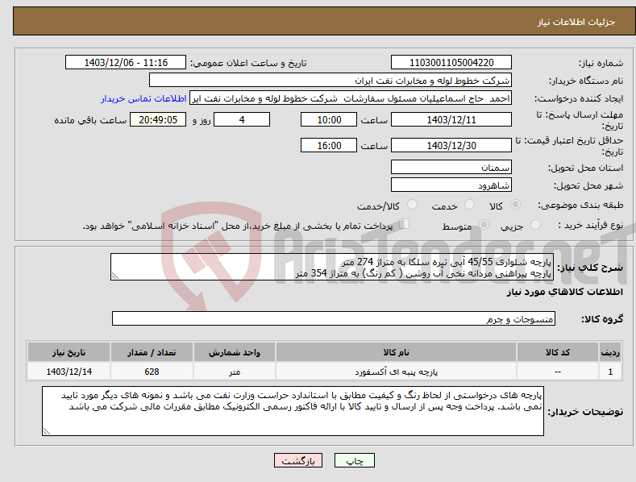Screen dimensions: 636x482
Task: Click the announcement date field 1403/12/06 - 11:16
Action: 126,63
